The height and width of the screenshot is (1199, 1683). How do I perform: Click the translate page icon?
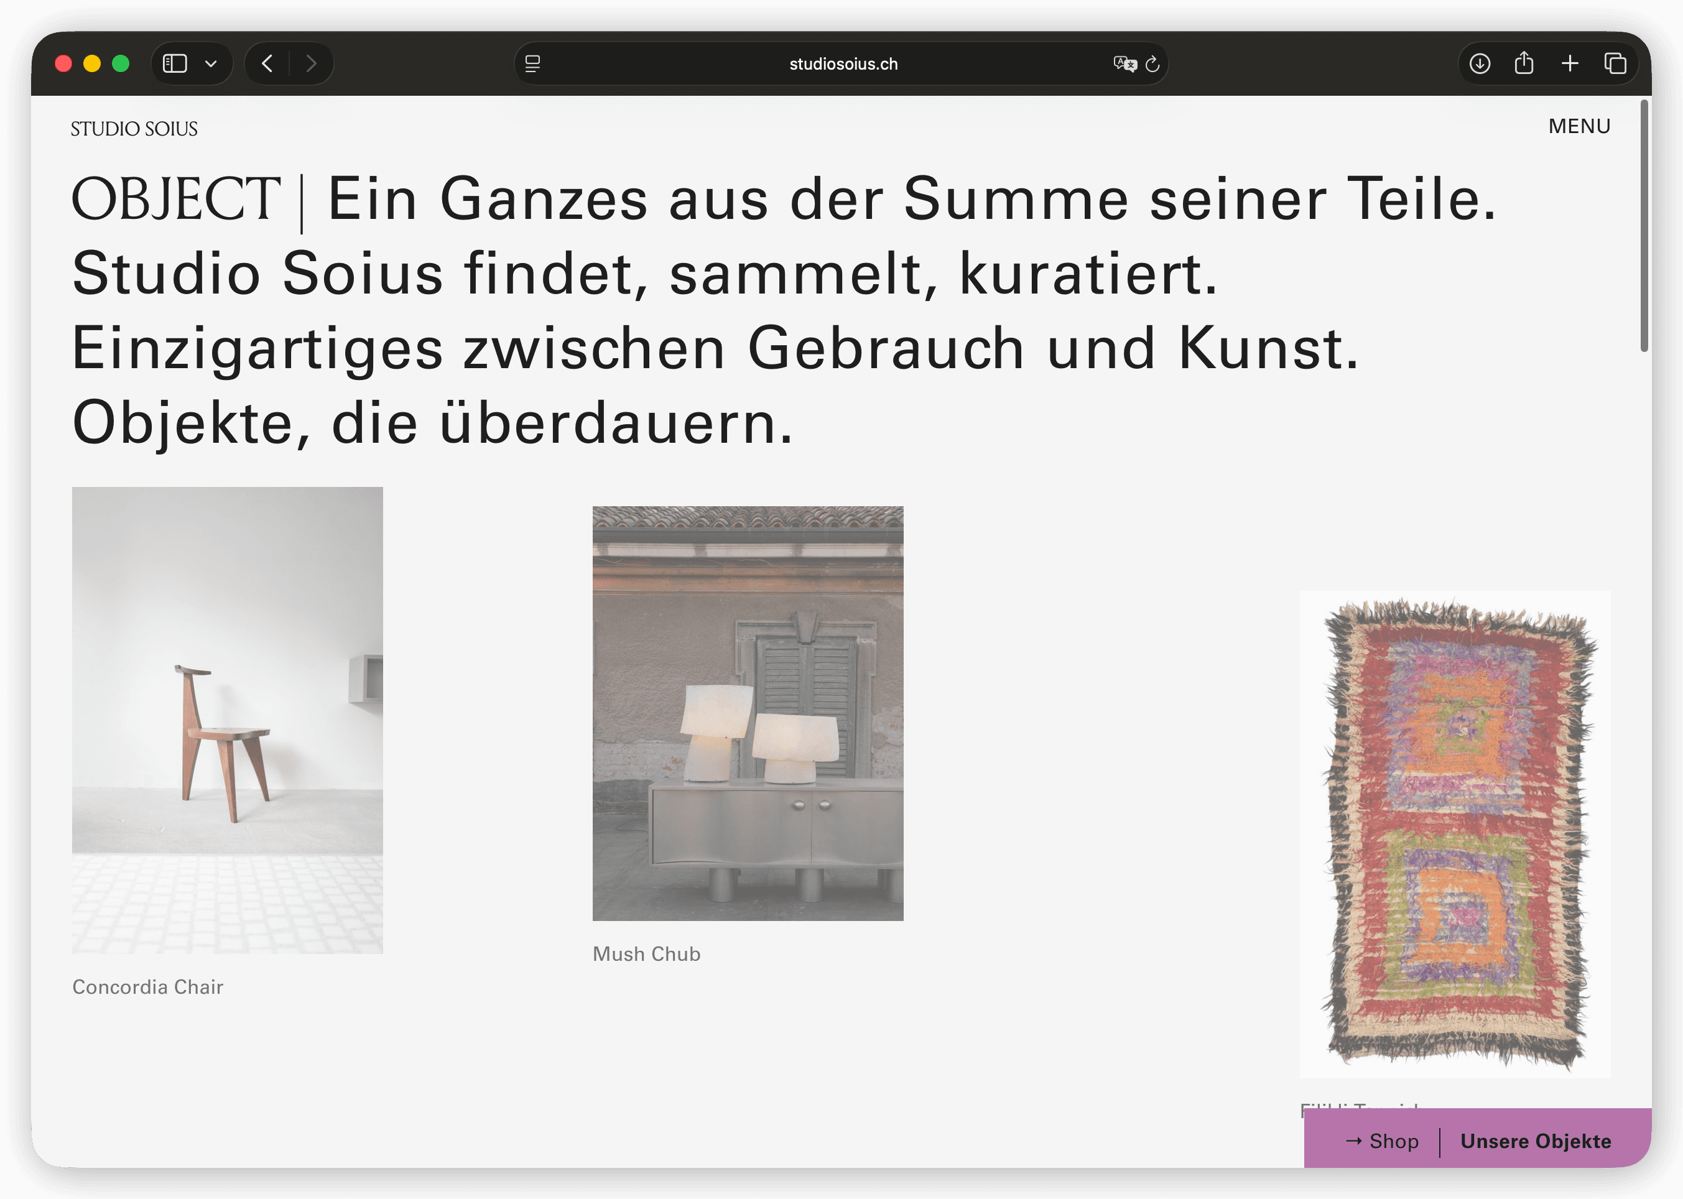point(1124,63)
